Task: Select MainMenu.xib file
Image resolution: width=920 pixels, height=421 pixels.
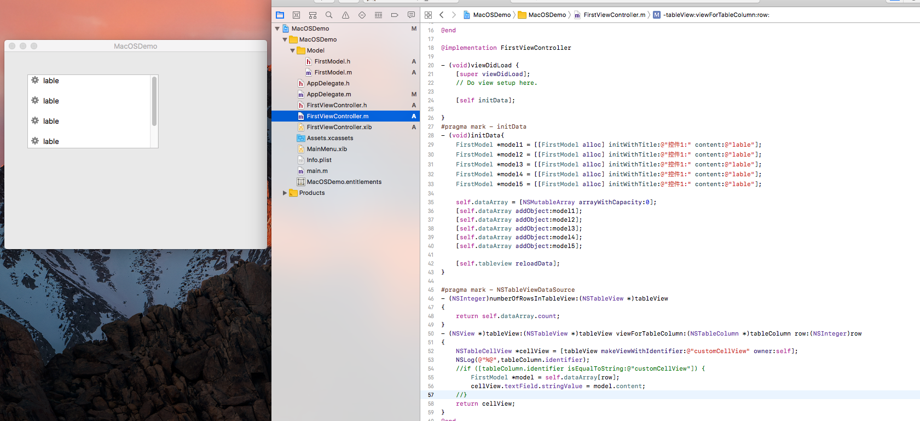Action: 327,149
